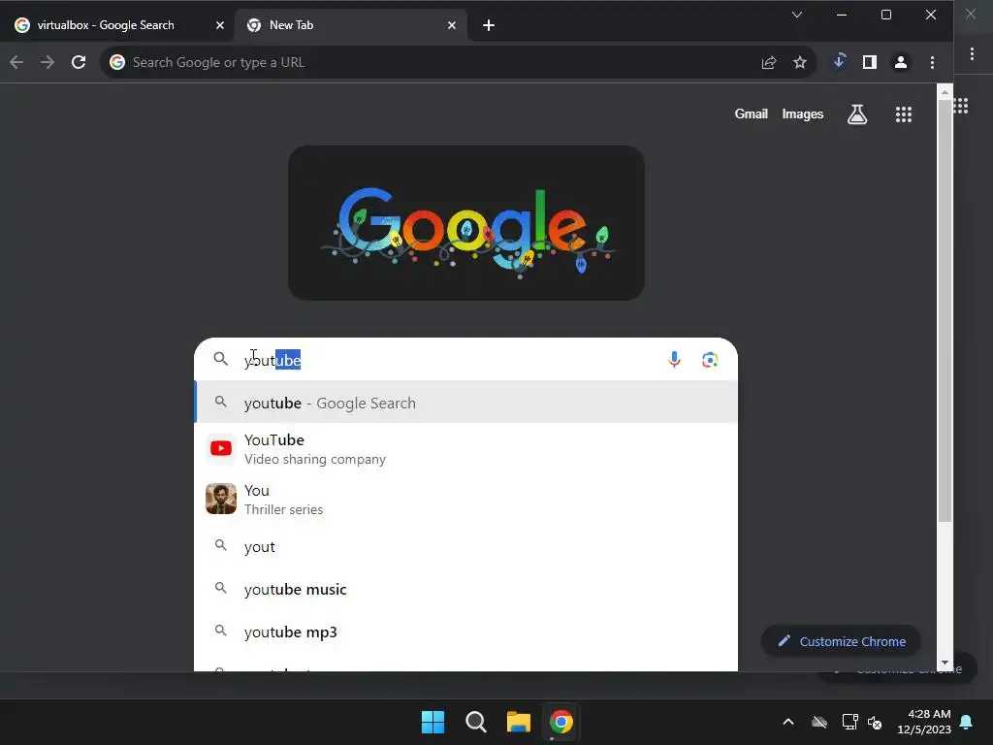Viewport: 993px width, 745px height.
Task: Search by image with Google Lens
Action: tap(710, 360)
